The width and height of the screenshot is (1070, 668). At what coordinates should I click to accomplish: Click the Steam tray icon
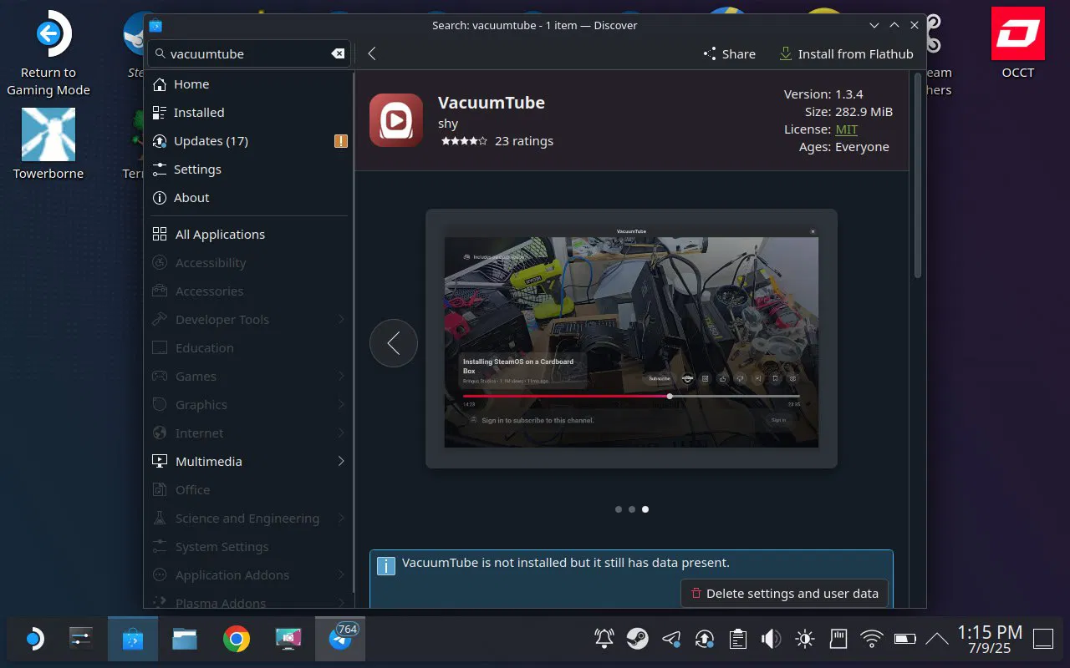coord(637,640)
